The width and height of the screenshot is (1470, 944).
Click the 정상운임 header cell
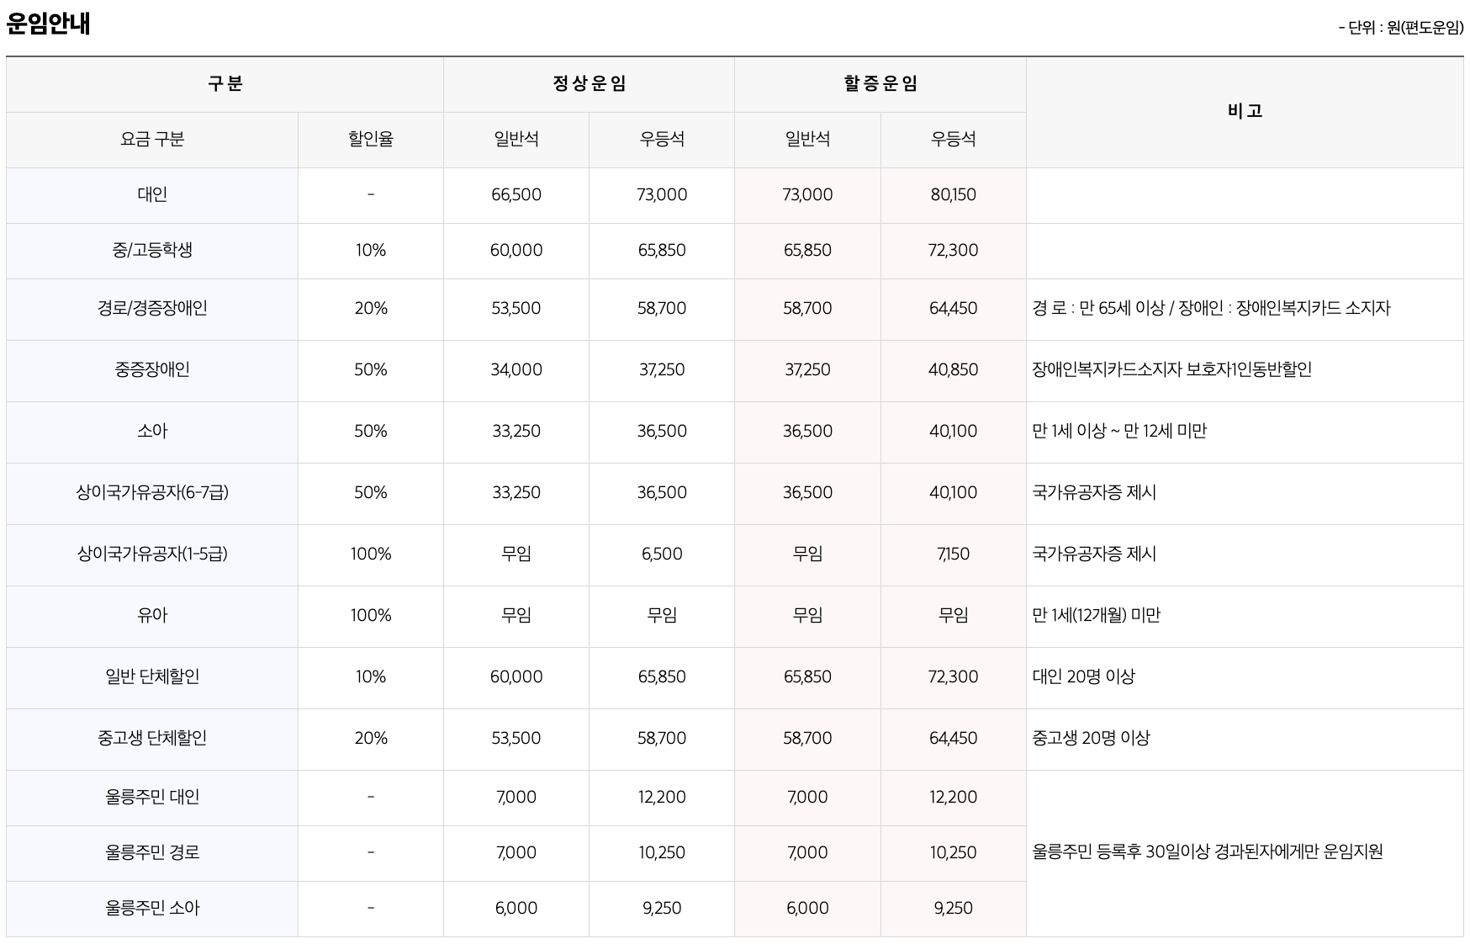pyautogui.click(x=589, y=83)
